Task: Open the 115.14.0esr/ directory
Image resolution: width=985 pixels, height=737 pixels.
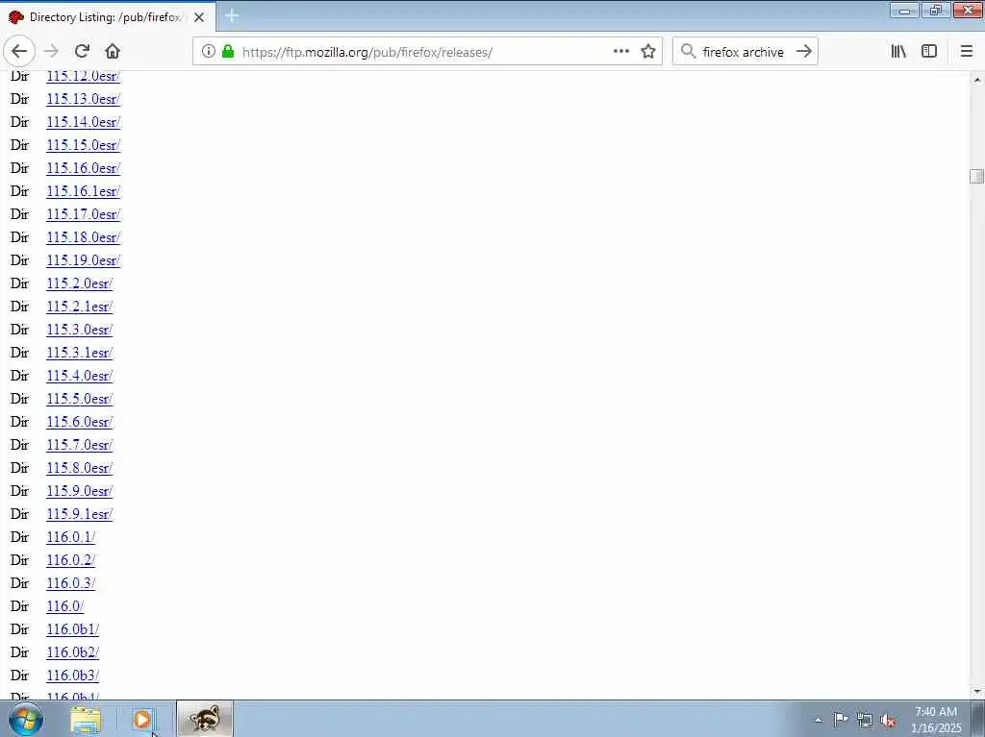Action: (83, 122)
